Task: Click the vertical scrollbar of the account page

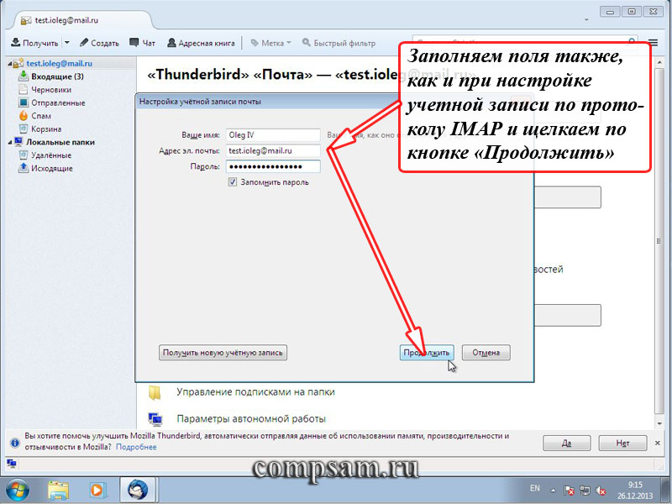Action: pos(659,241)
